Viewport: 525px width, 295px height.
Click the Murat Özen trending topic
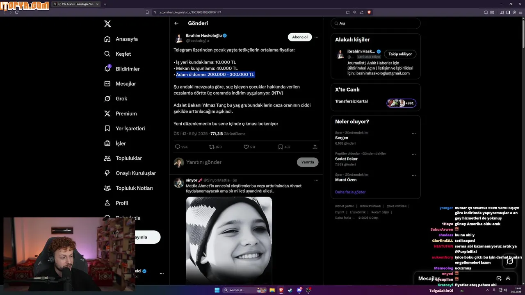tap(346, 180)
